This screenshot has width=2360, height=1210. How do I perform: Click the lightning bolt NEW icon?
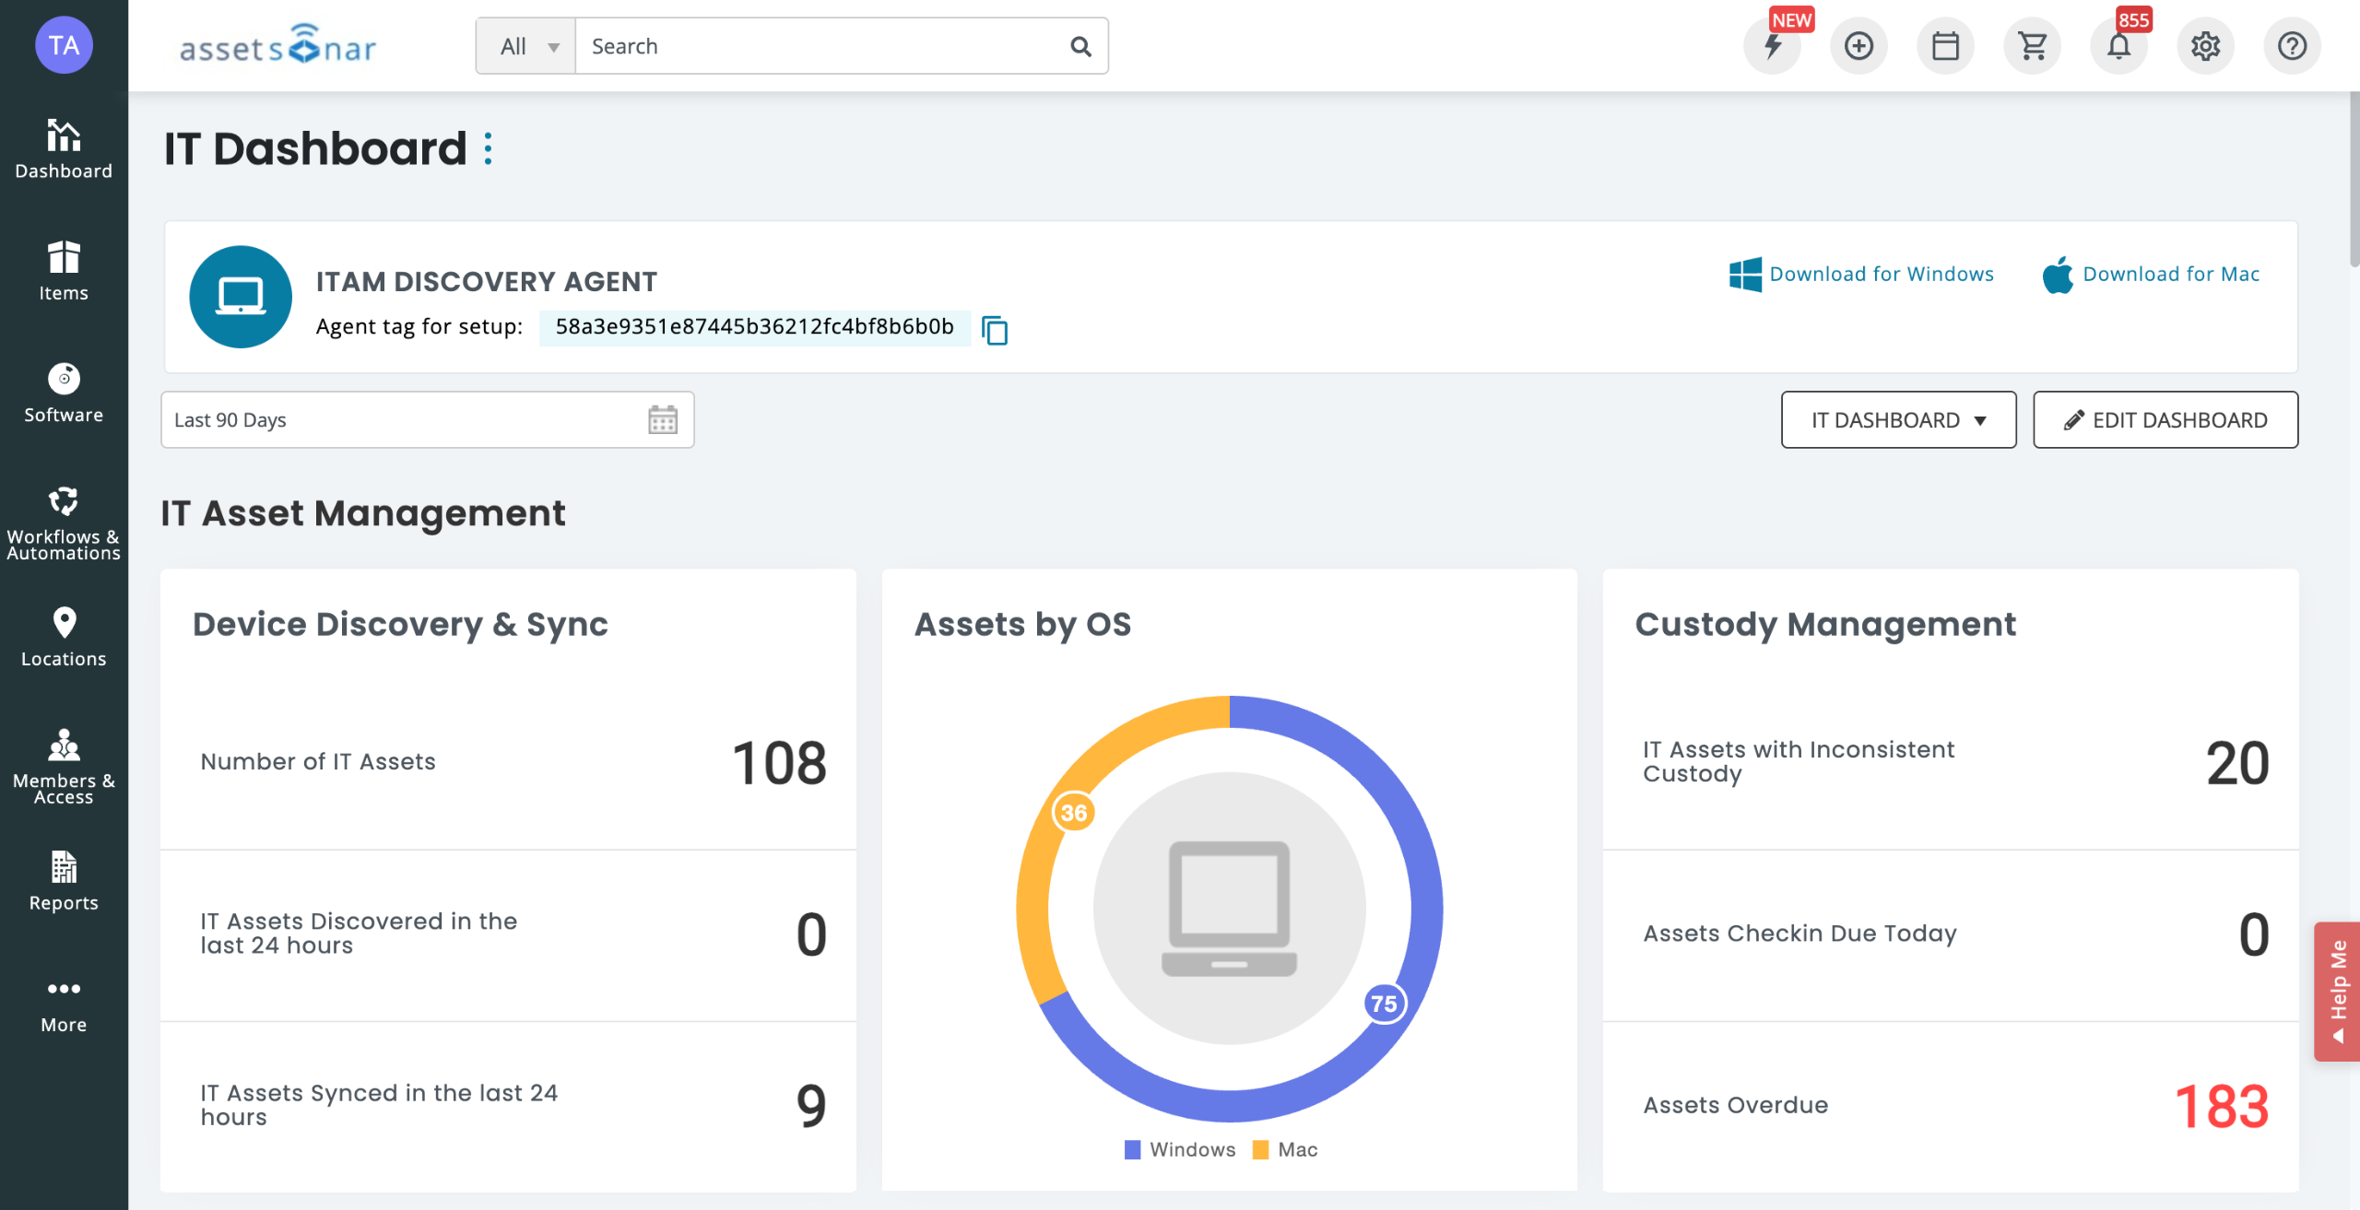coord(1772,46)
